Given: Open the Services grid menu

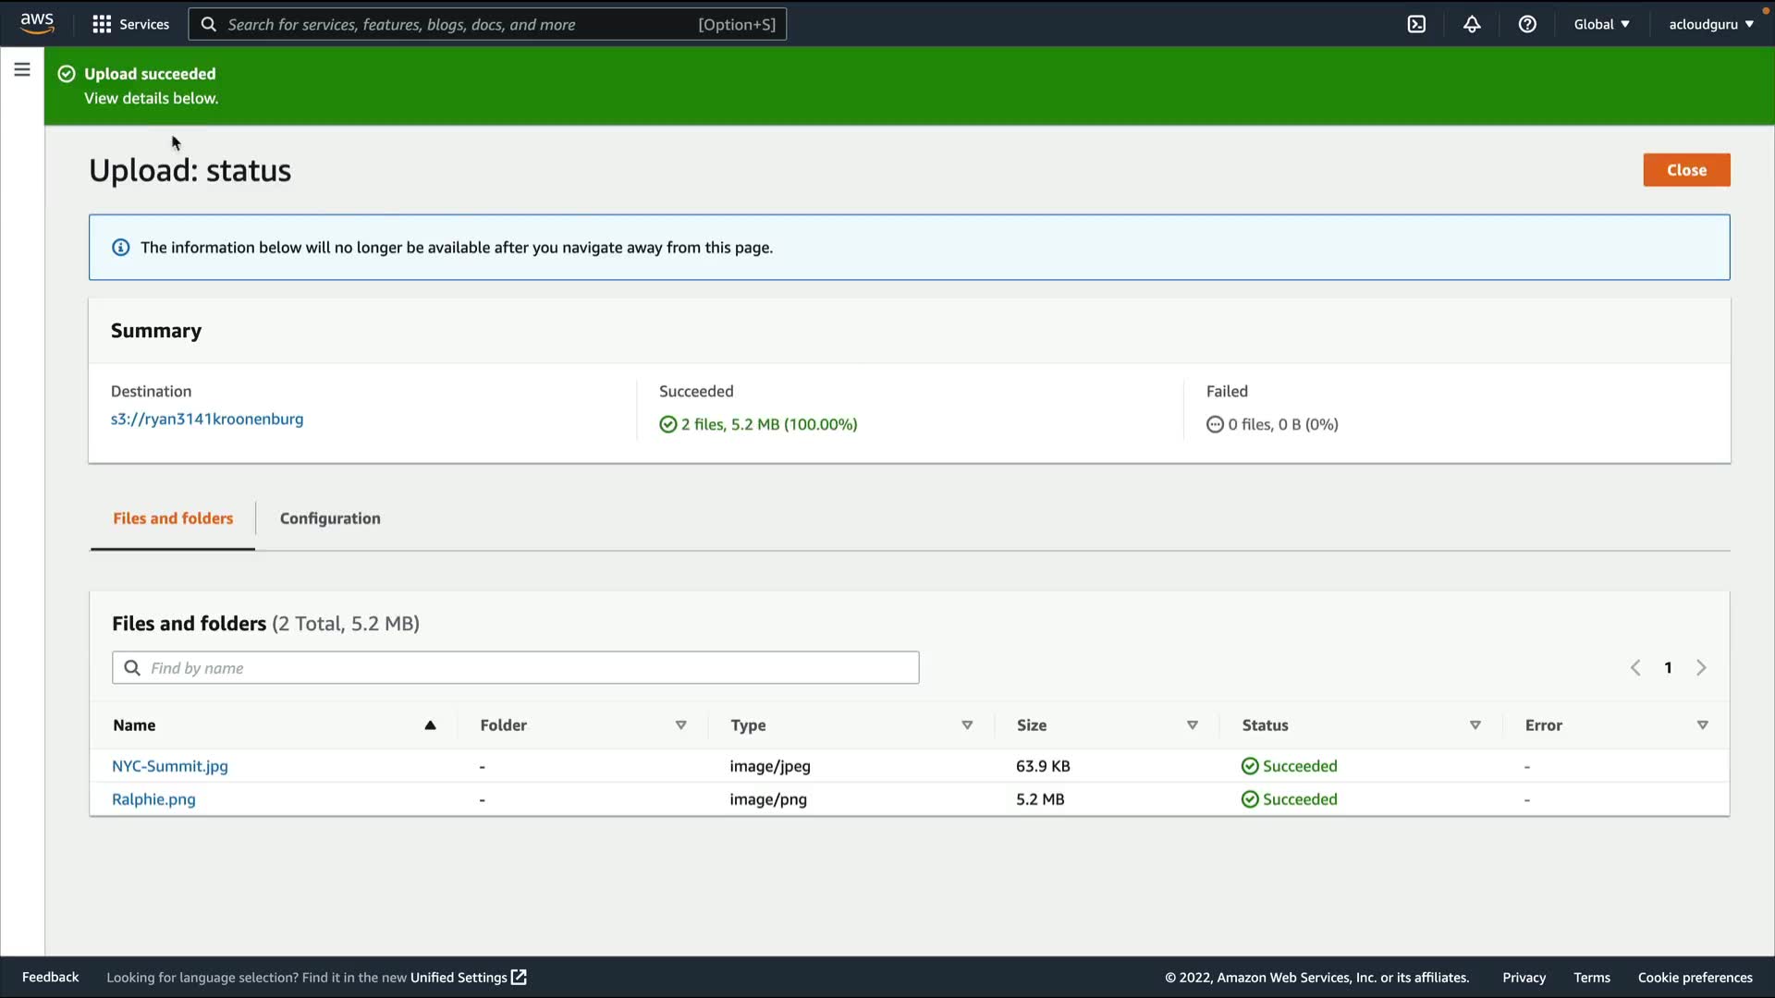Looking at the screenshot, I should [130, 24].
